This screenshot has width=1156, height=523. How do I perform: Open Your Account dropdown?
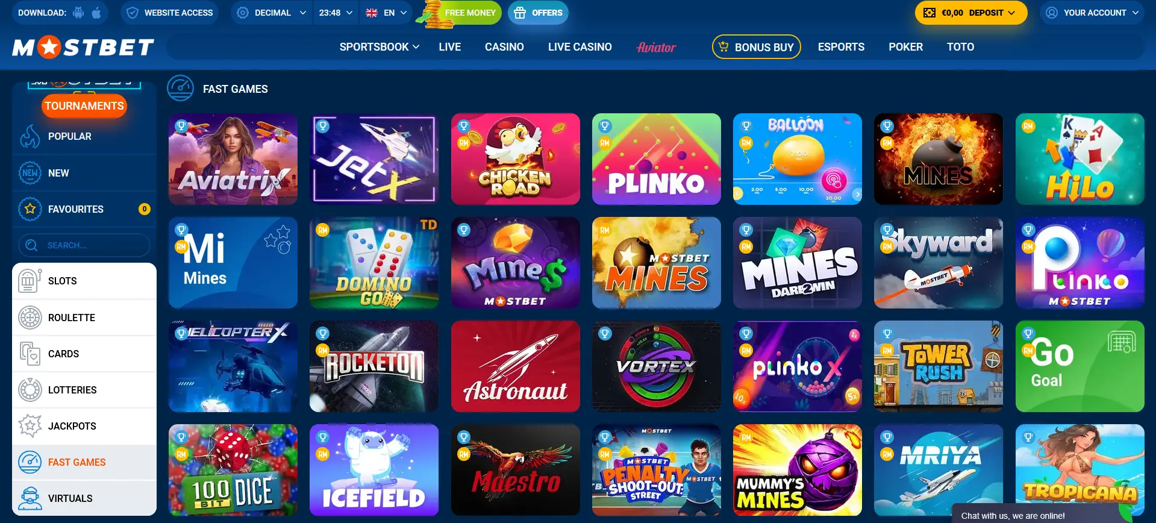[x=1092, y=13]
